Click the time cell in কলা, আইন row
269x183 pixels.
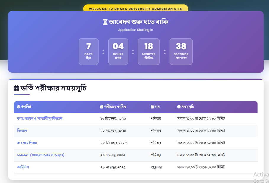tap(201, 119)
